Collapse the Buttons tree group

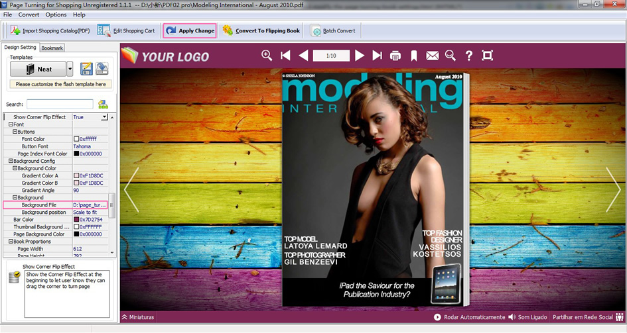[15, 132]
